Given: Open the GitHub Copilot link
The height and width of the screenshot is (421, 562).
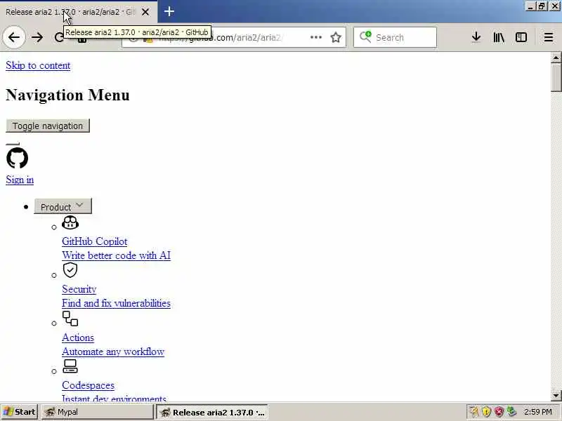Looking at the screenshot, I should pyautogui.click(x=95, y=241).
